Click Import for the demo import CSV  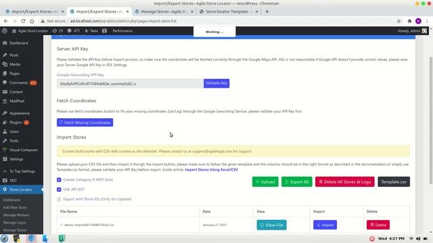325,225
